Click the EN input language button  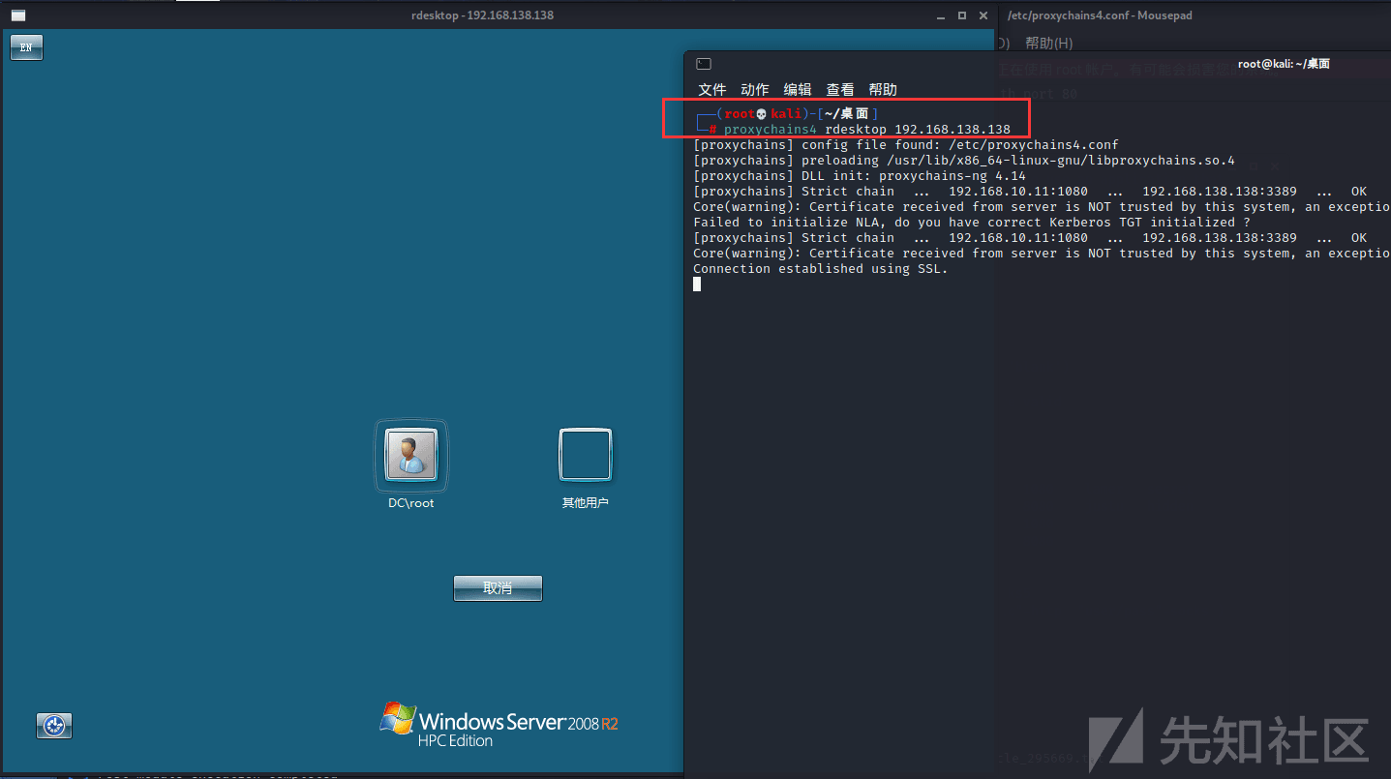click(26, 47)
